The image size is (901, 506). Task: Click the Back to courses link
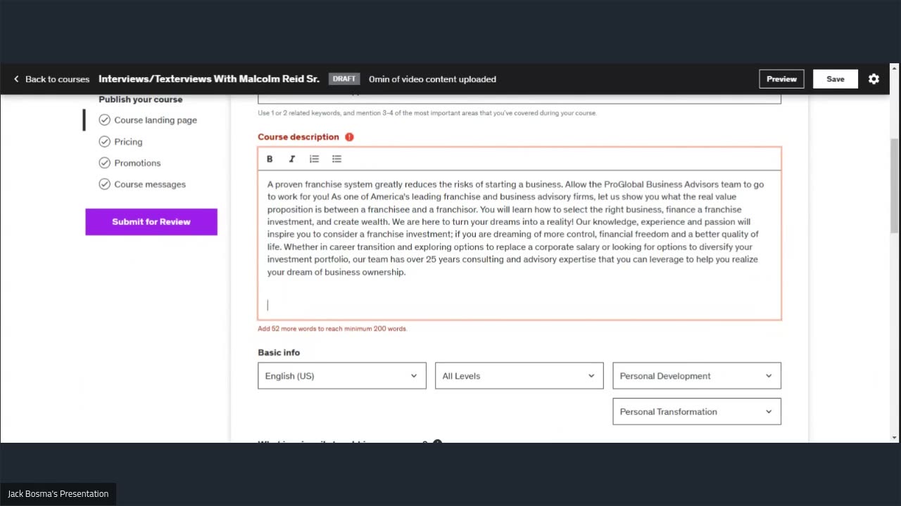click(57, 79)
